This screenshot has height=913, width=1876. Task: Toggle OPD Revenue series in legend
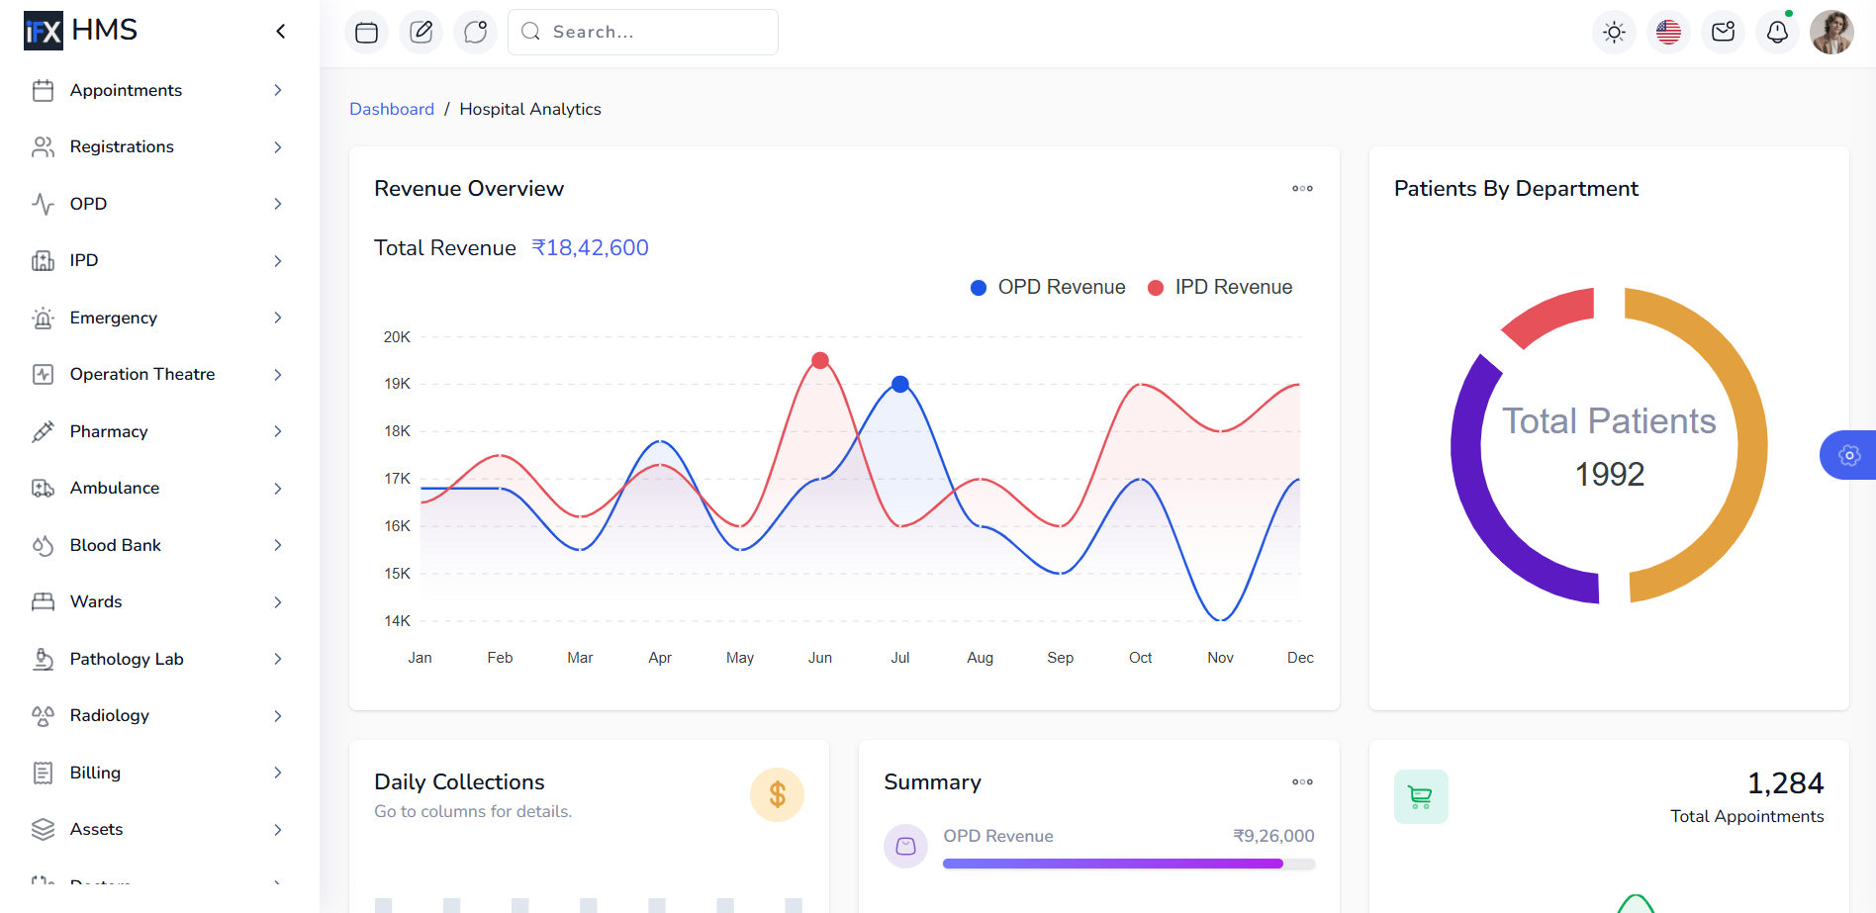(x=1048, y=287)
